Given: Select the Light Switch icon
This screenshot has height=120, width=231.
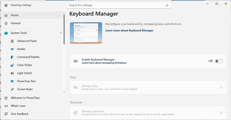Looking at the screenshot, I should click(12, 73).
